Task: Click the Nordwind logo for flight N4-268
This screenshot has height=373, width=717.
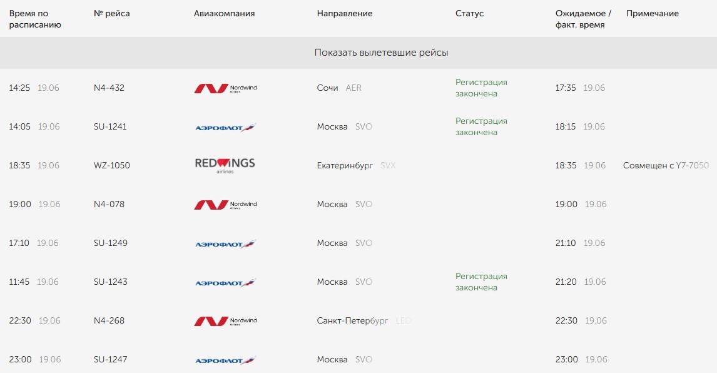Action: point(225,321)
